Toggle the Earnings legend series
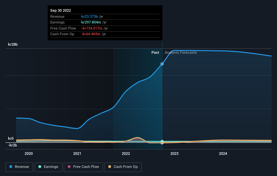The width and height of the screenshot is (277, 176). click(x=48, y=167)
